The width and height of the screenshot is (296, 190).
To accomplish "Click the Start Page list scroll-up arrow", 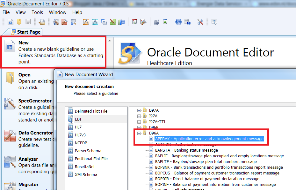I will coord(110,40).
